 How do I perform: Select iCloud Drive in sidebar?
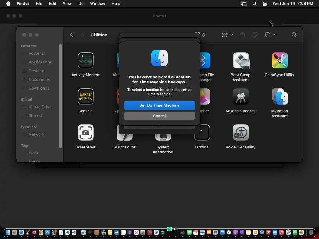(40, 107)
